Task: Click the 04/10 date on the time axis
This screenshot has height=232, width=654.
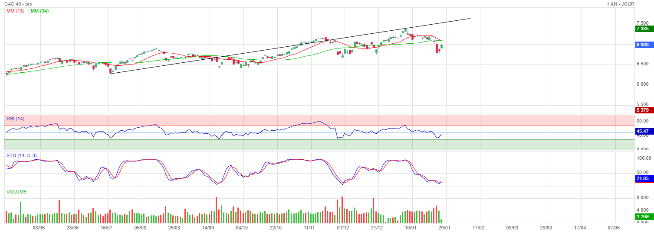Action: coord(242,228)
